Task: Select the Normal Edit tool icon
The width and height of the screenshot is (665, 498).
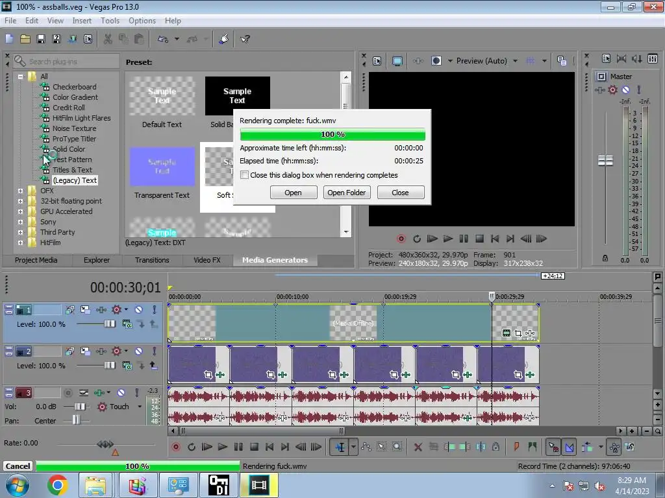Action: (340, 447)
